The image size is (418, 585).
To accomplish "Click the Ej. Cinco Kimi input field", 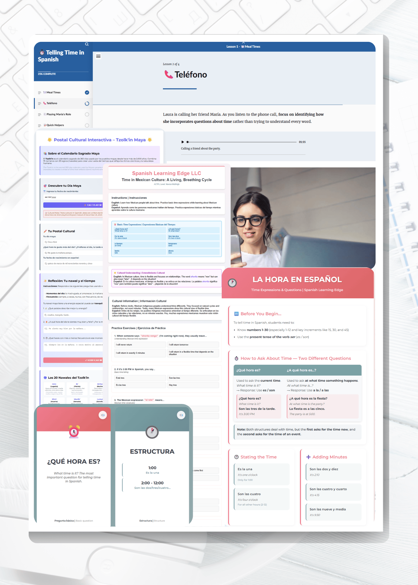I will tap(73, 242).
